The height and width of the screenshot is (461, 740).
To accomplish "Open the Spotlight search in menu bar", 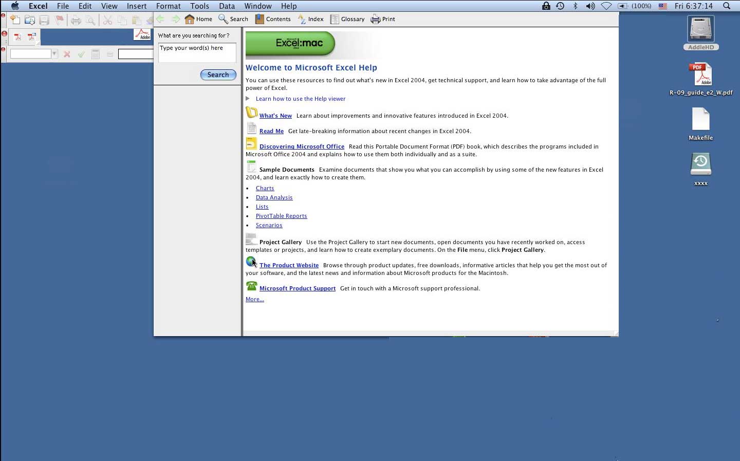I will [727, 6].
